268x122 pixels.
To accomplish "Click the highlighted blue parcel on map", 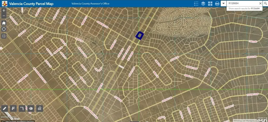I will tap(139, 35).
